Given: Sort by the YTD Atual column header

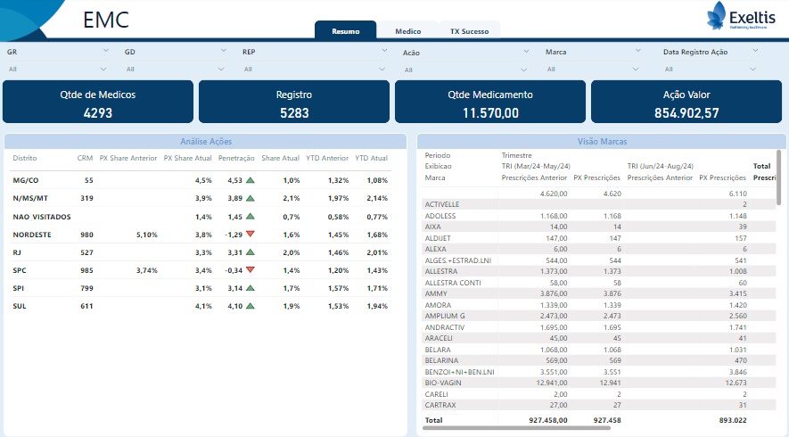Looking at the screenshot, I should [x=372, y=158].
